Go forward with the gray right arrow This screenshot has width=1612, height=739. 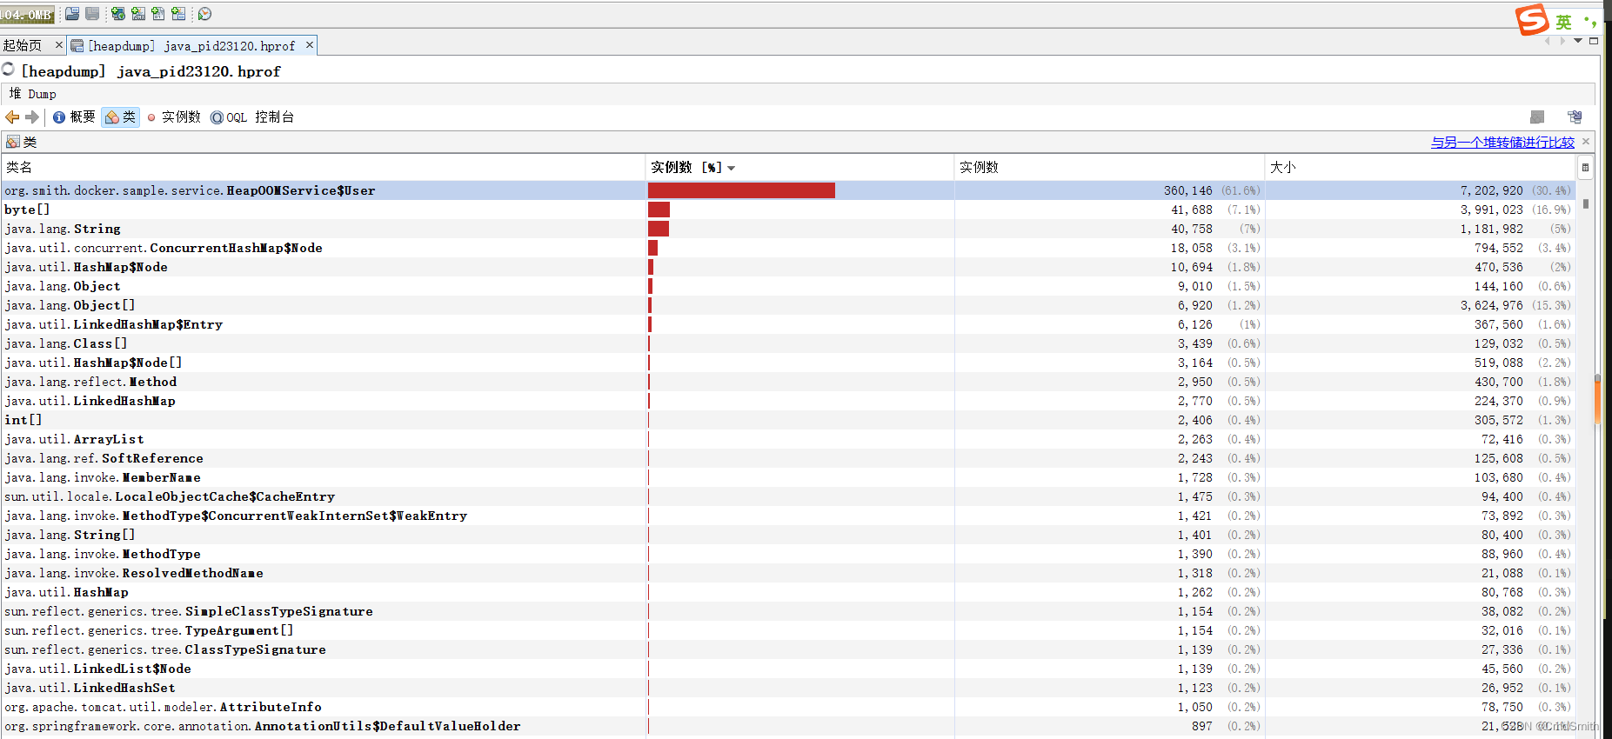(33, 117)
